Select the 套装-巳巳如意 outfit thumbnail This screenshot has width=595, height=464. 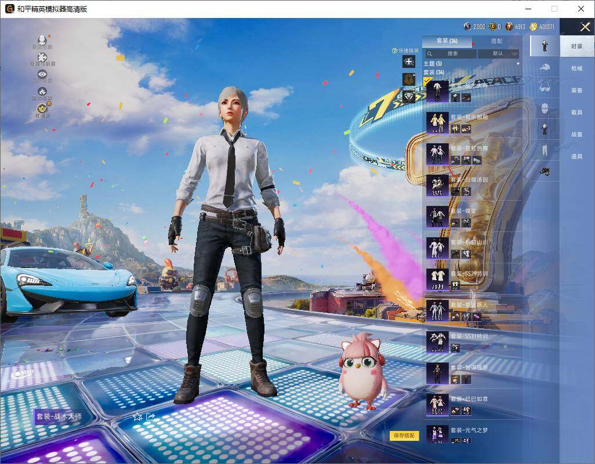437,404
